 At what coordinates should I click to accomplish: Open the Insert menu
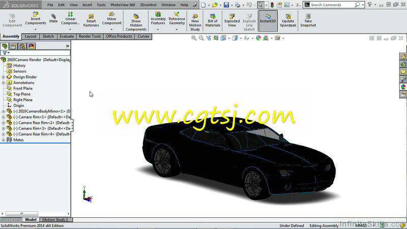(x=87, y=5)
